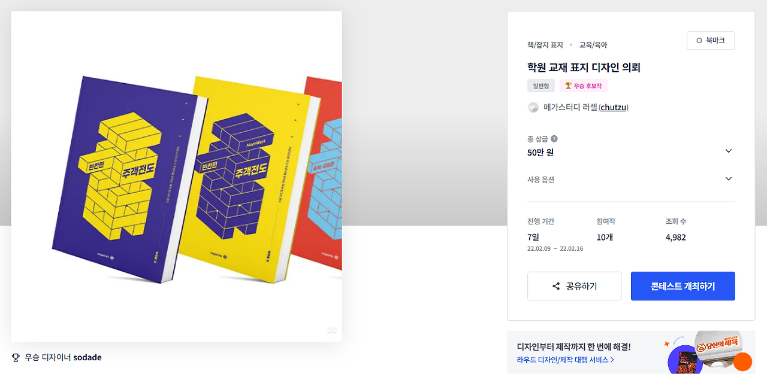Click the share icon in 공유하기
The height and width of the screenshot is (383, 767).
coord(556,287)
